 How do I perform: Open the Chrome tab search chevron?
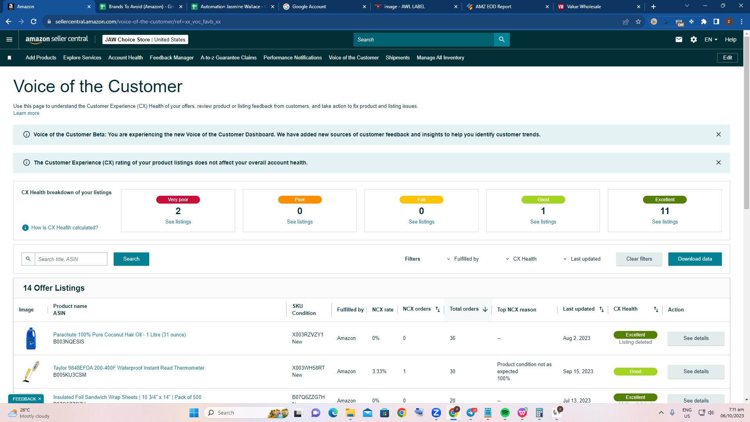coord(687,6)
